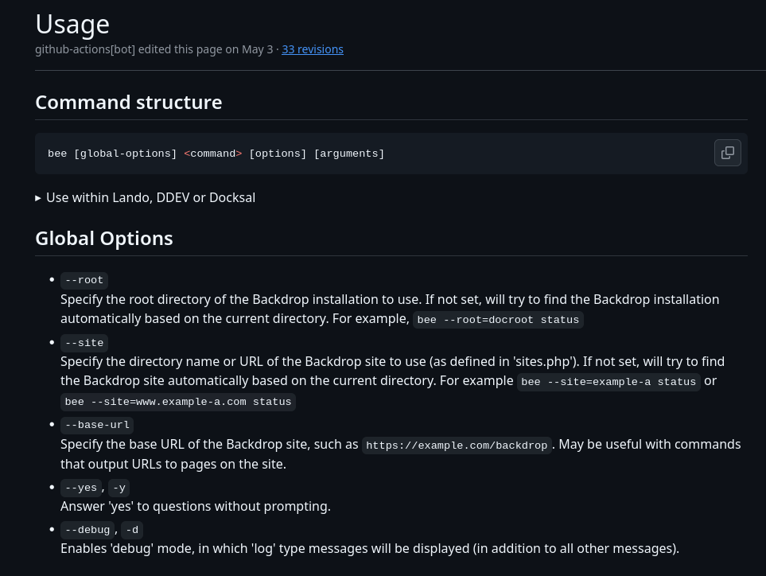Click the Global Options heading

(104, 239)
